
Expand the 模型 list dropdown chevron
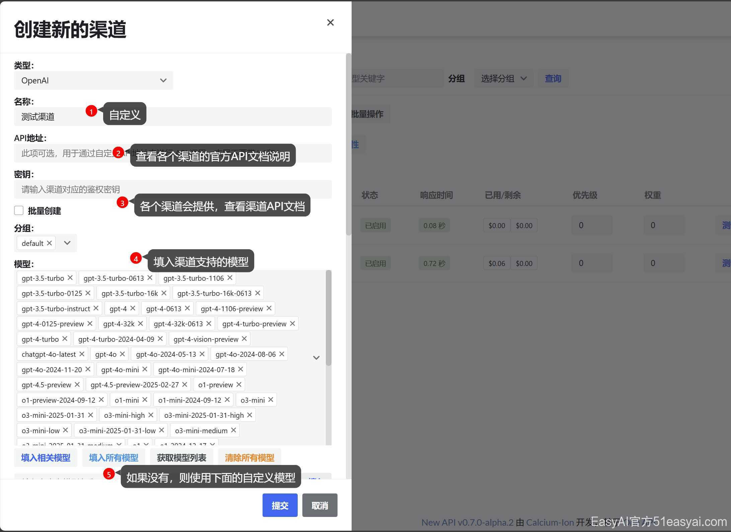316,357
